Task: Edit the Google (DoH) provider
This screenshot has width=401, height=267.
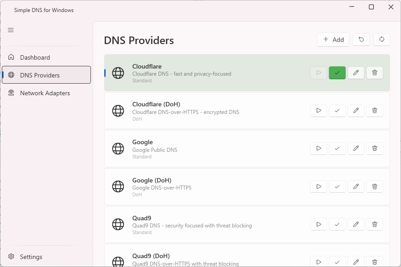Action: [356, 186]
